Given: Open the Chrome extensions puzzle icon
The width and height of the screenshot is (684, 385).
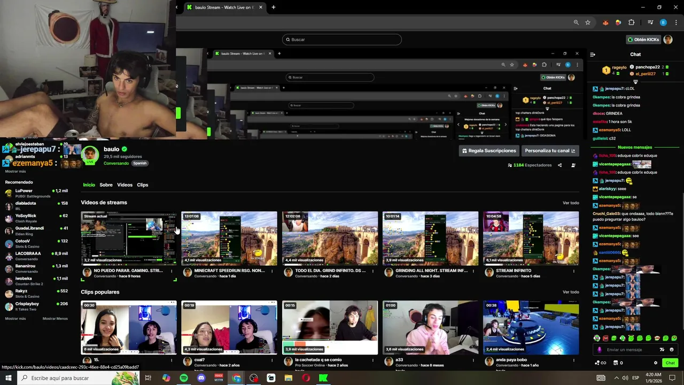Looking at the screenshot, I should [632, 22].
